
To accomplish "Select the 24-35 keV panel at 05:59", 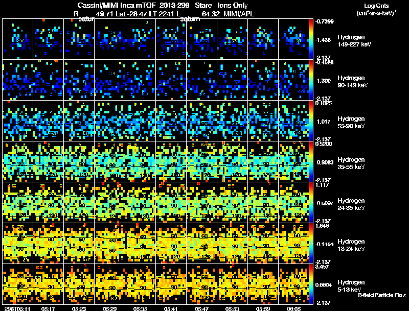I will (263, 203).
